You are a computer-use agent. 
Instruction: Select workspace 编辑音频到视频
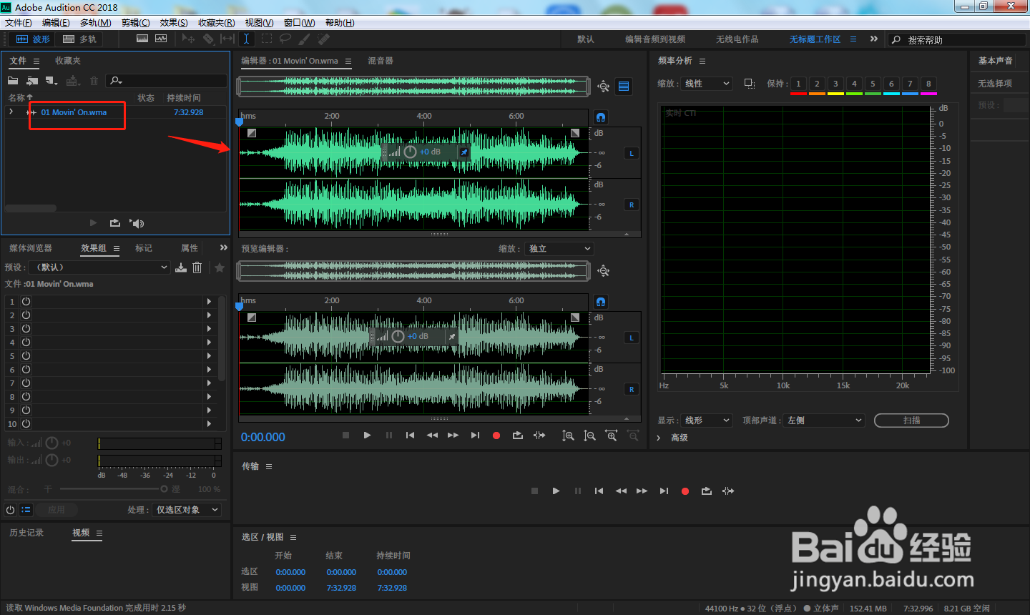click(x=655, y=39)
